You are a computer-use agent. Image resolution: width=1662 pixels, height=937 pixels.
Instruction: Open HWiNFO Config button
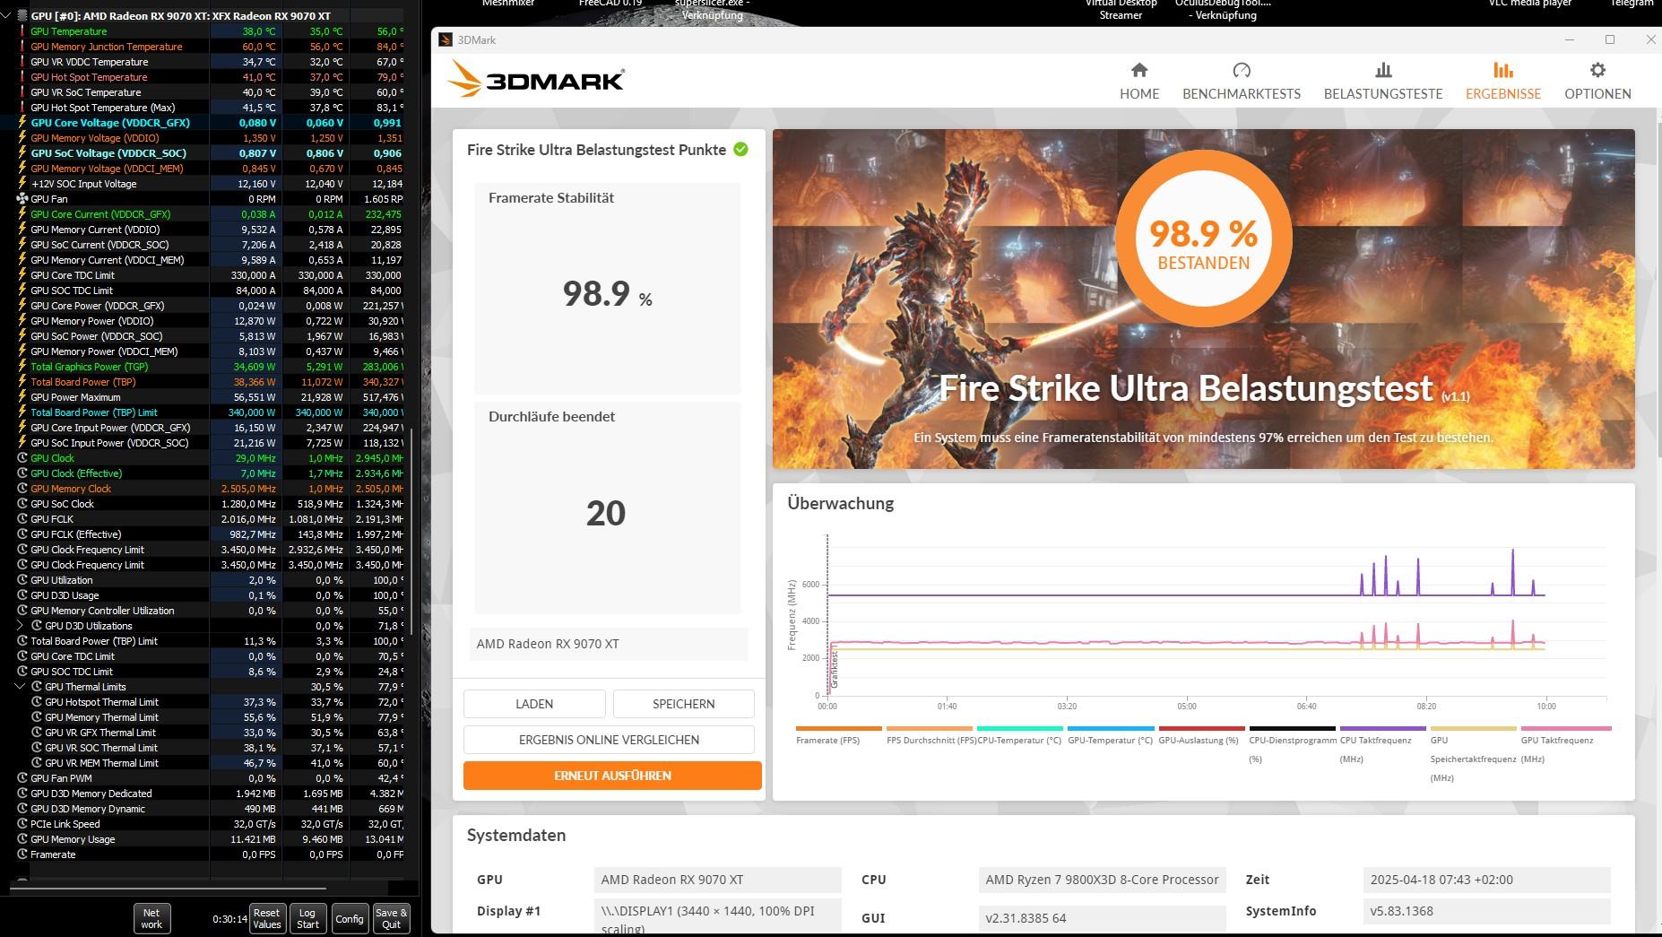[x=350, y=918]
